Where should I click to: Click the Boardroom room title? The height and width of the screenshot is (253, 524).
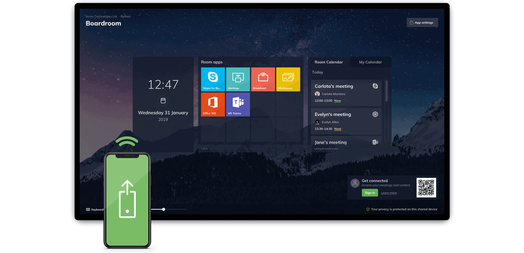click(x=103, y=23)
